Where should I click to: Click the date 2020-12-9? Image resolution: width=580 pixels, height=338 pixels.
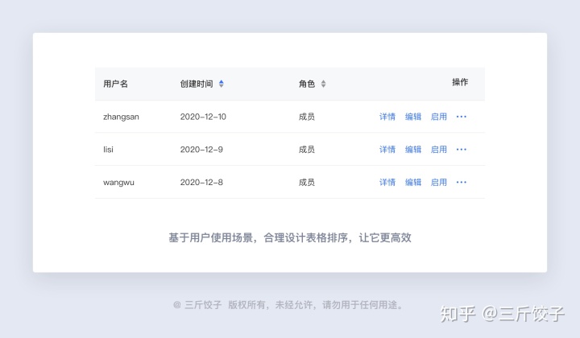pos(201,150)
